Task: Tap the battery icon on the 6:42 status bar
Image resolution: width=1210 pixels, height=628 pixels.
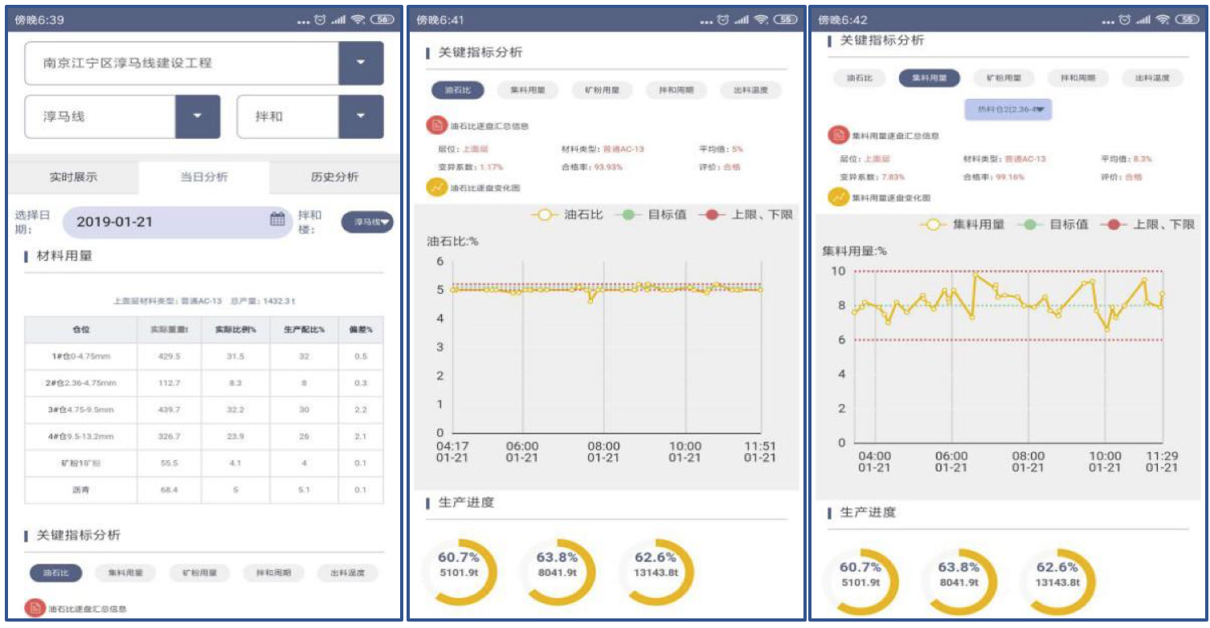Action: pos(1188,20)
